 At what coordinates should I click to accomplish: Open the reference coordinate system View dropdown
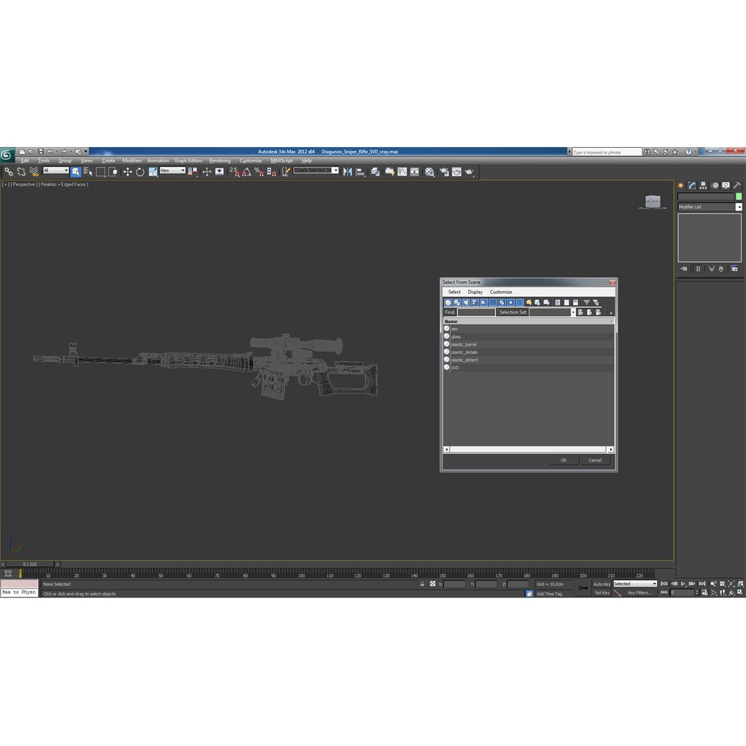click(172, 171)
